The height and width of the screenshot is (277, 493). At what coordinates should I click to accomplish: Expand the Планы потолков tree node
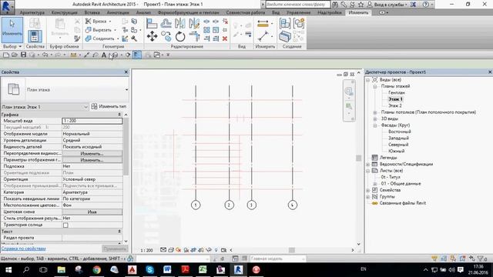[375, 112]
